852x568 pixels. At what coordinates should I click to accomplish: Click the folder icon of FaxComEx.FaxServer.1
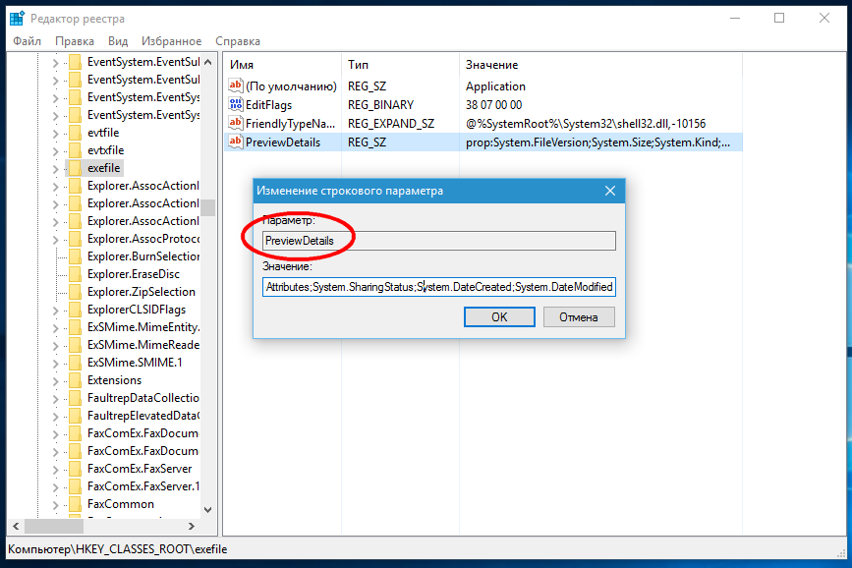point(76,486)
